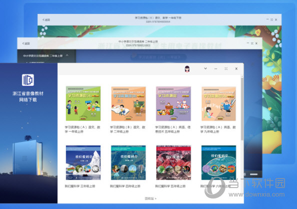Click caption 我们爱科学 五年级上册

click(170, 186)
